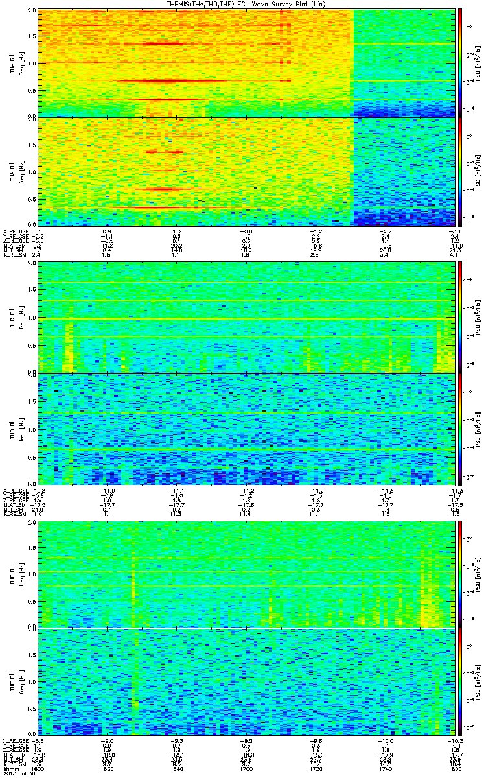Click the THE BL spectrogram panel
The width and height of the screenshot is (486, 778).
[246, 573]
